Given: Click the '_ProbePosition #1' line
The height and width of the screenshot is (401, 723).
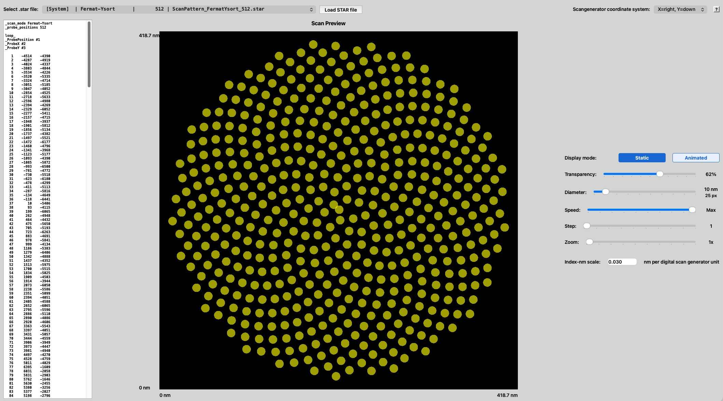Looking at the screenshot, I should (x=23, y=40).
